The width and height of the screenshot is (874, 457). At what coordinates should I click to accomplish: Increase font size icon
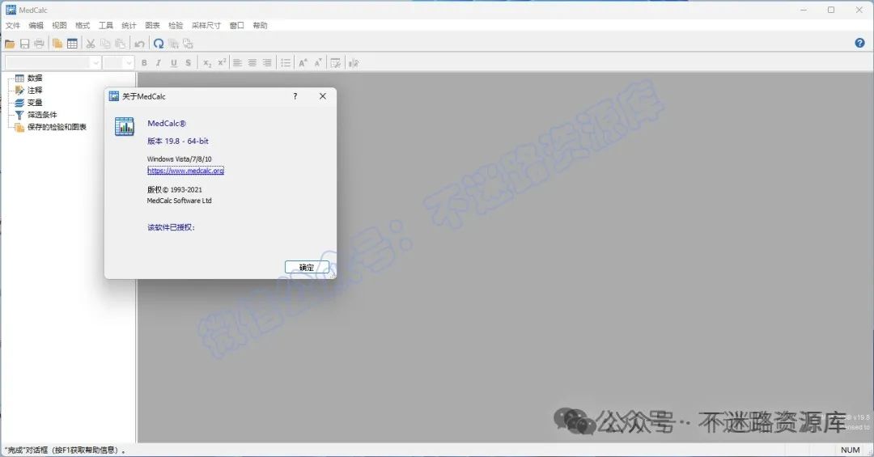click(303, 63)
